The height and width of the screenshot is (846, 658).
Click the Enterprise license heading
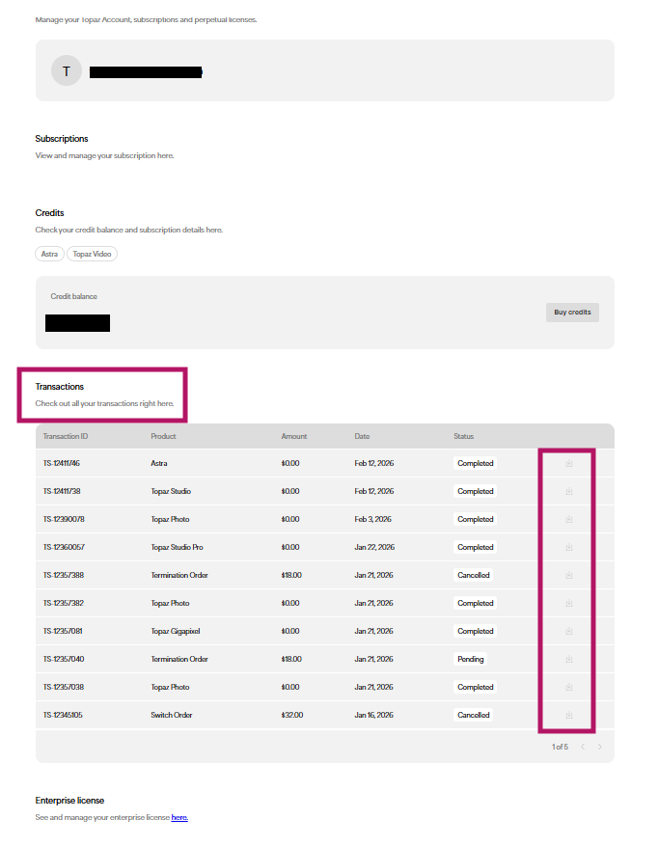pos(69,801)
